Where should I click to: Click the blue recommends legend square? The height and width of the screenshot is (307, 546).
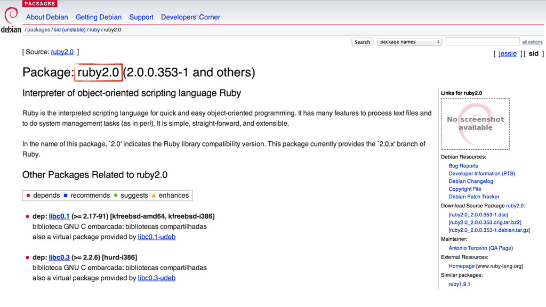[66, 196]
